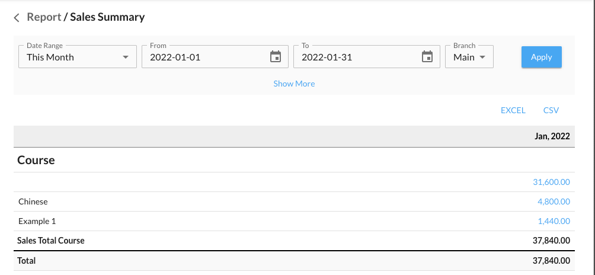Open the Chinese course amount 4,800.00
Screen dimensions: 595x275
click(x=554, y=202)
